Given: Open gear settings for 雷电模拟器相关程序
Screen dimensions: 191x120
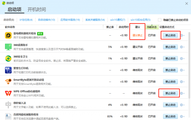Looking at the screenshot, I should point(182,36).
